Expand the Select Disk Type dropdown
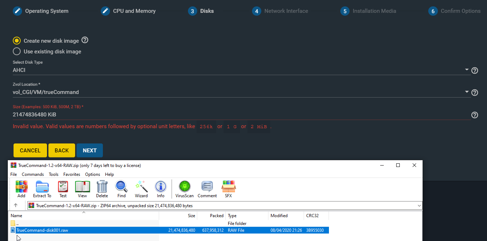The image size is (487, 241). pyautogui.click(x=467, y=70)
